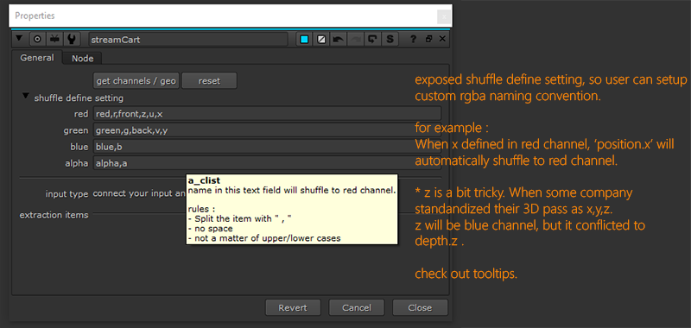Click the center node in graph icon
Screen dimensions: 691x328
(x=37, y=39)
